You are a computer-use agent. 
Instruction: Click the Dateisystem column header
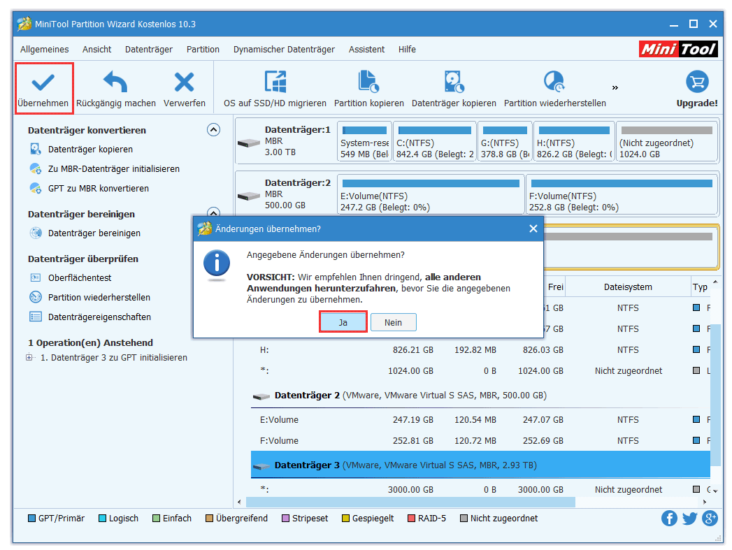coord(628,287)
